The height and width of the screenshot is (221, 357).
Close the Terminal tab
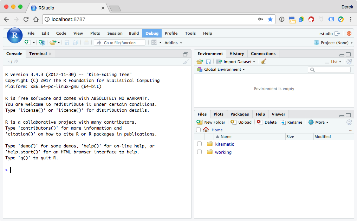click(50, 54)
